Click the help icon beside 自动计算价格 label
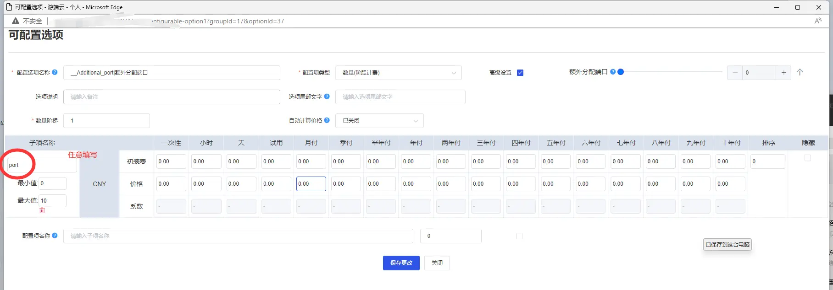This screenshot has height=290, width=833. (327, 120)
